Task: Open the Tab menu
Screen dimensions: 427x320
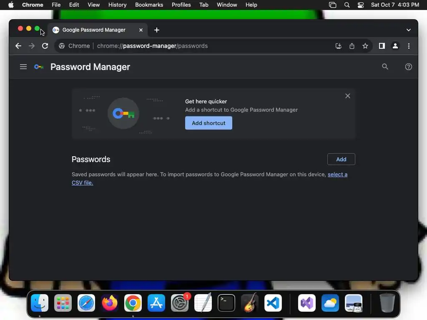Action: (203, 5)
